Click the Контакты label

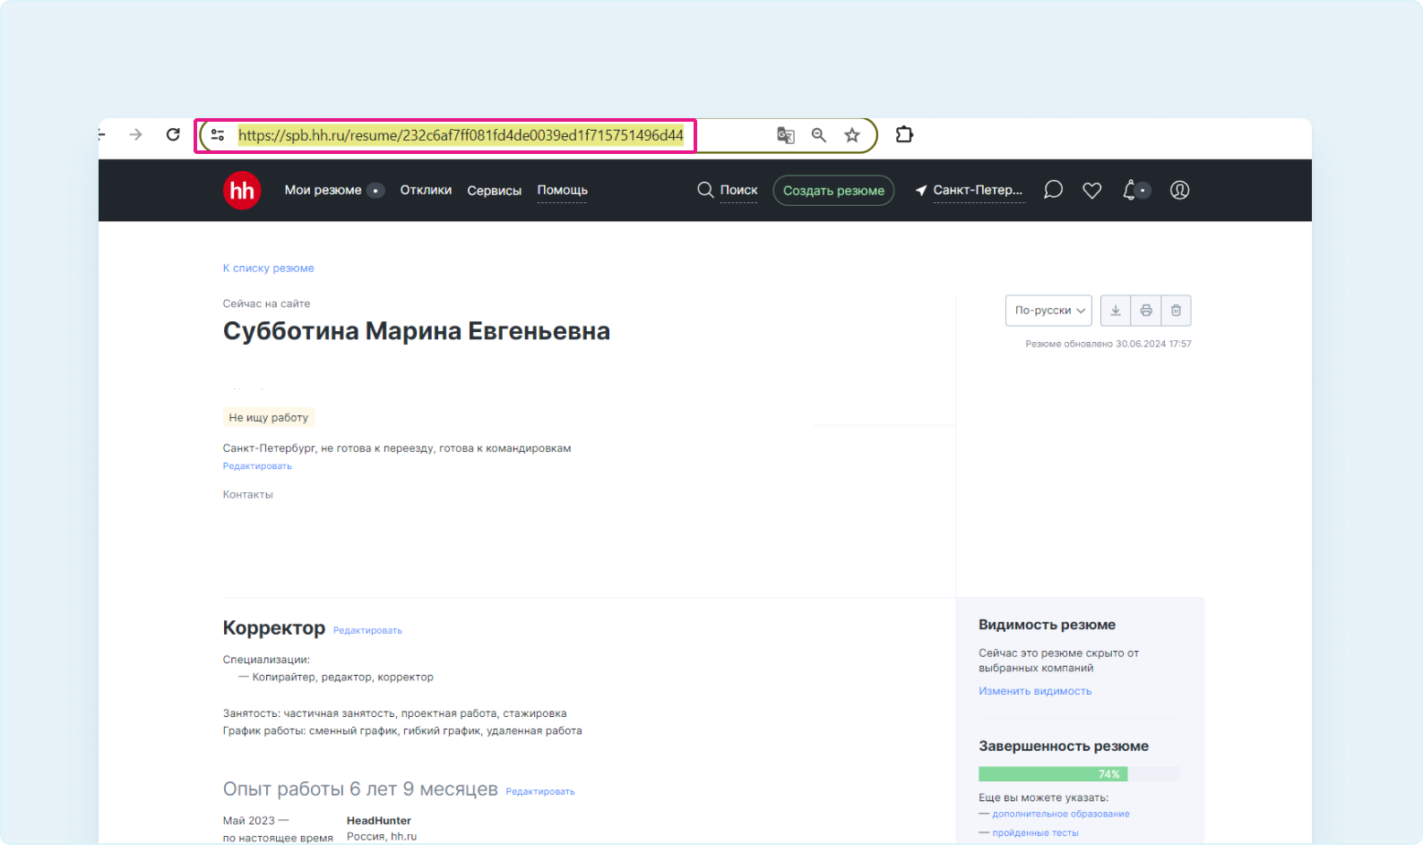tap(247, 494)
